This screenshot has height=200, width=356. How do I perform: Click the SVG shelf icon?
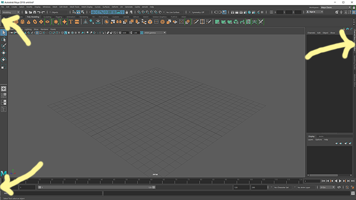[77, 22]
